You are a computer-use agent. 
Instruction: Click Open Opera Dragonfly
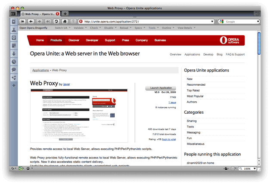33,28
